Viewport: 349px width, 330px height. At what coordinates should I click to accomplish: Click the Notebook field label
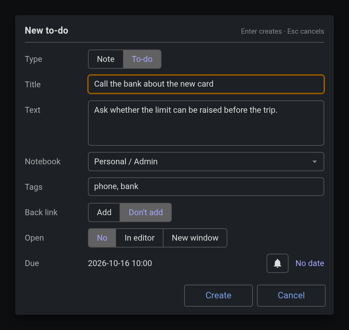point(43,162)
